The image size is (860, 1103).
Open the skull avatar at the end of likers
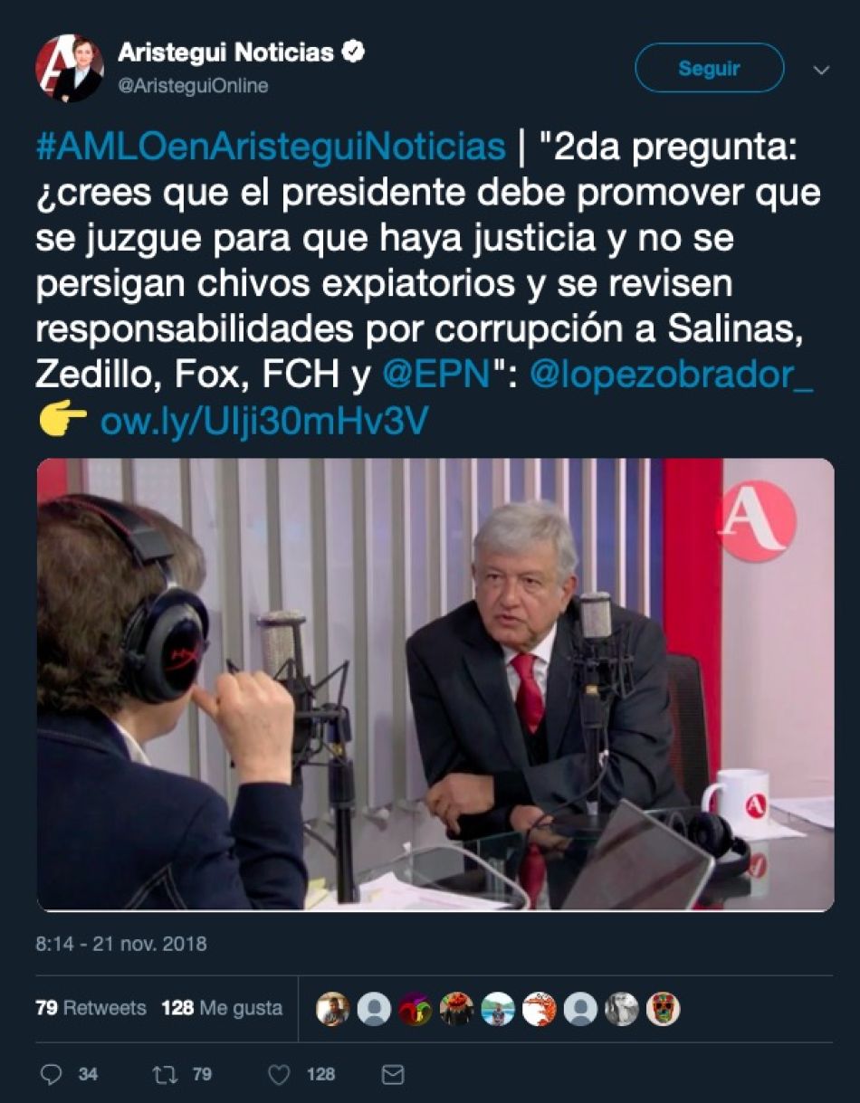pos(663,1008)
